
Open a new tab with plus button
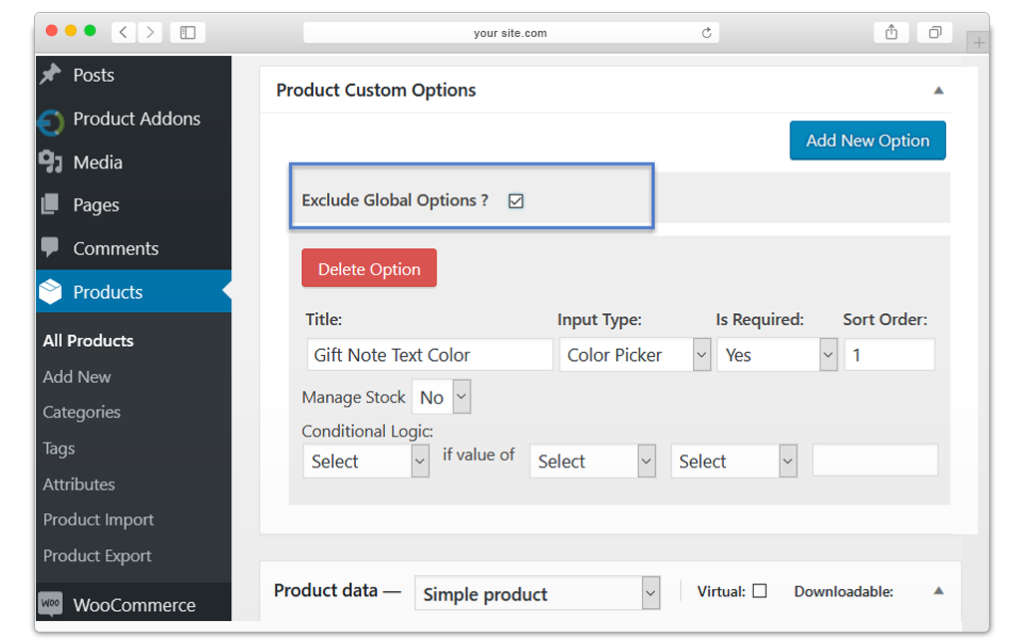(x=978, y=43)
